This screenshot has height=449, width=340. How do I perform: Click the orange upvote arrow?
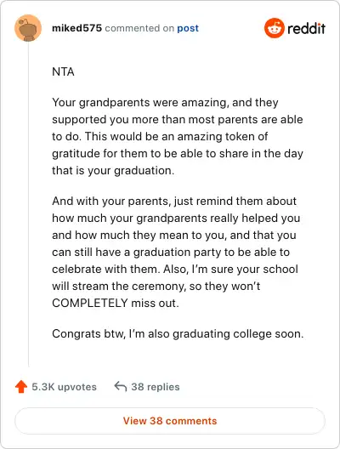(21, 387)
